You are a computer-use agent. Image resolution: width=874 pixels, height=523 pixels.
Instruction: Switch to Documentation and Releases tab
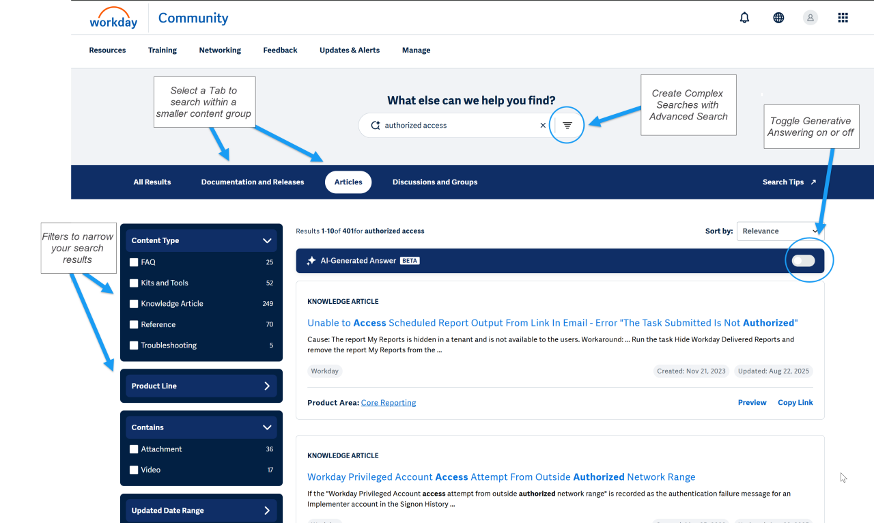click(x=253, y=182)
